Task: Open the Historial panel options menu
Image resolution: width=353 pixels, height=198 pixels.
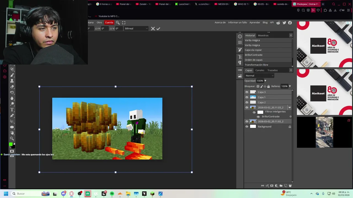Action: point(291,35)
